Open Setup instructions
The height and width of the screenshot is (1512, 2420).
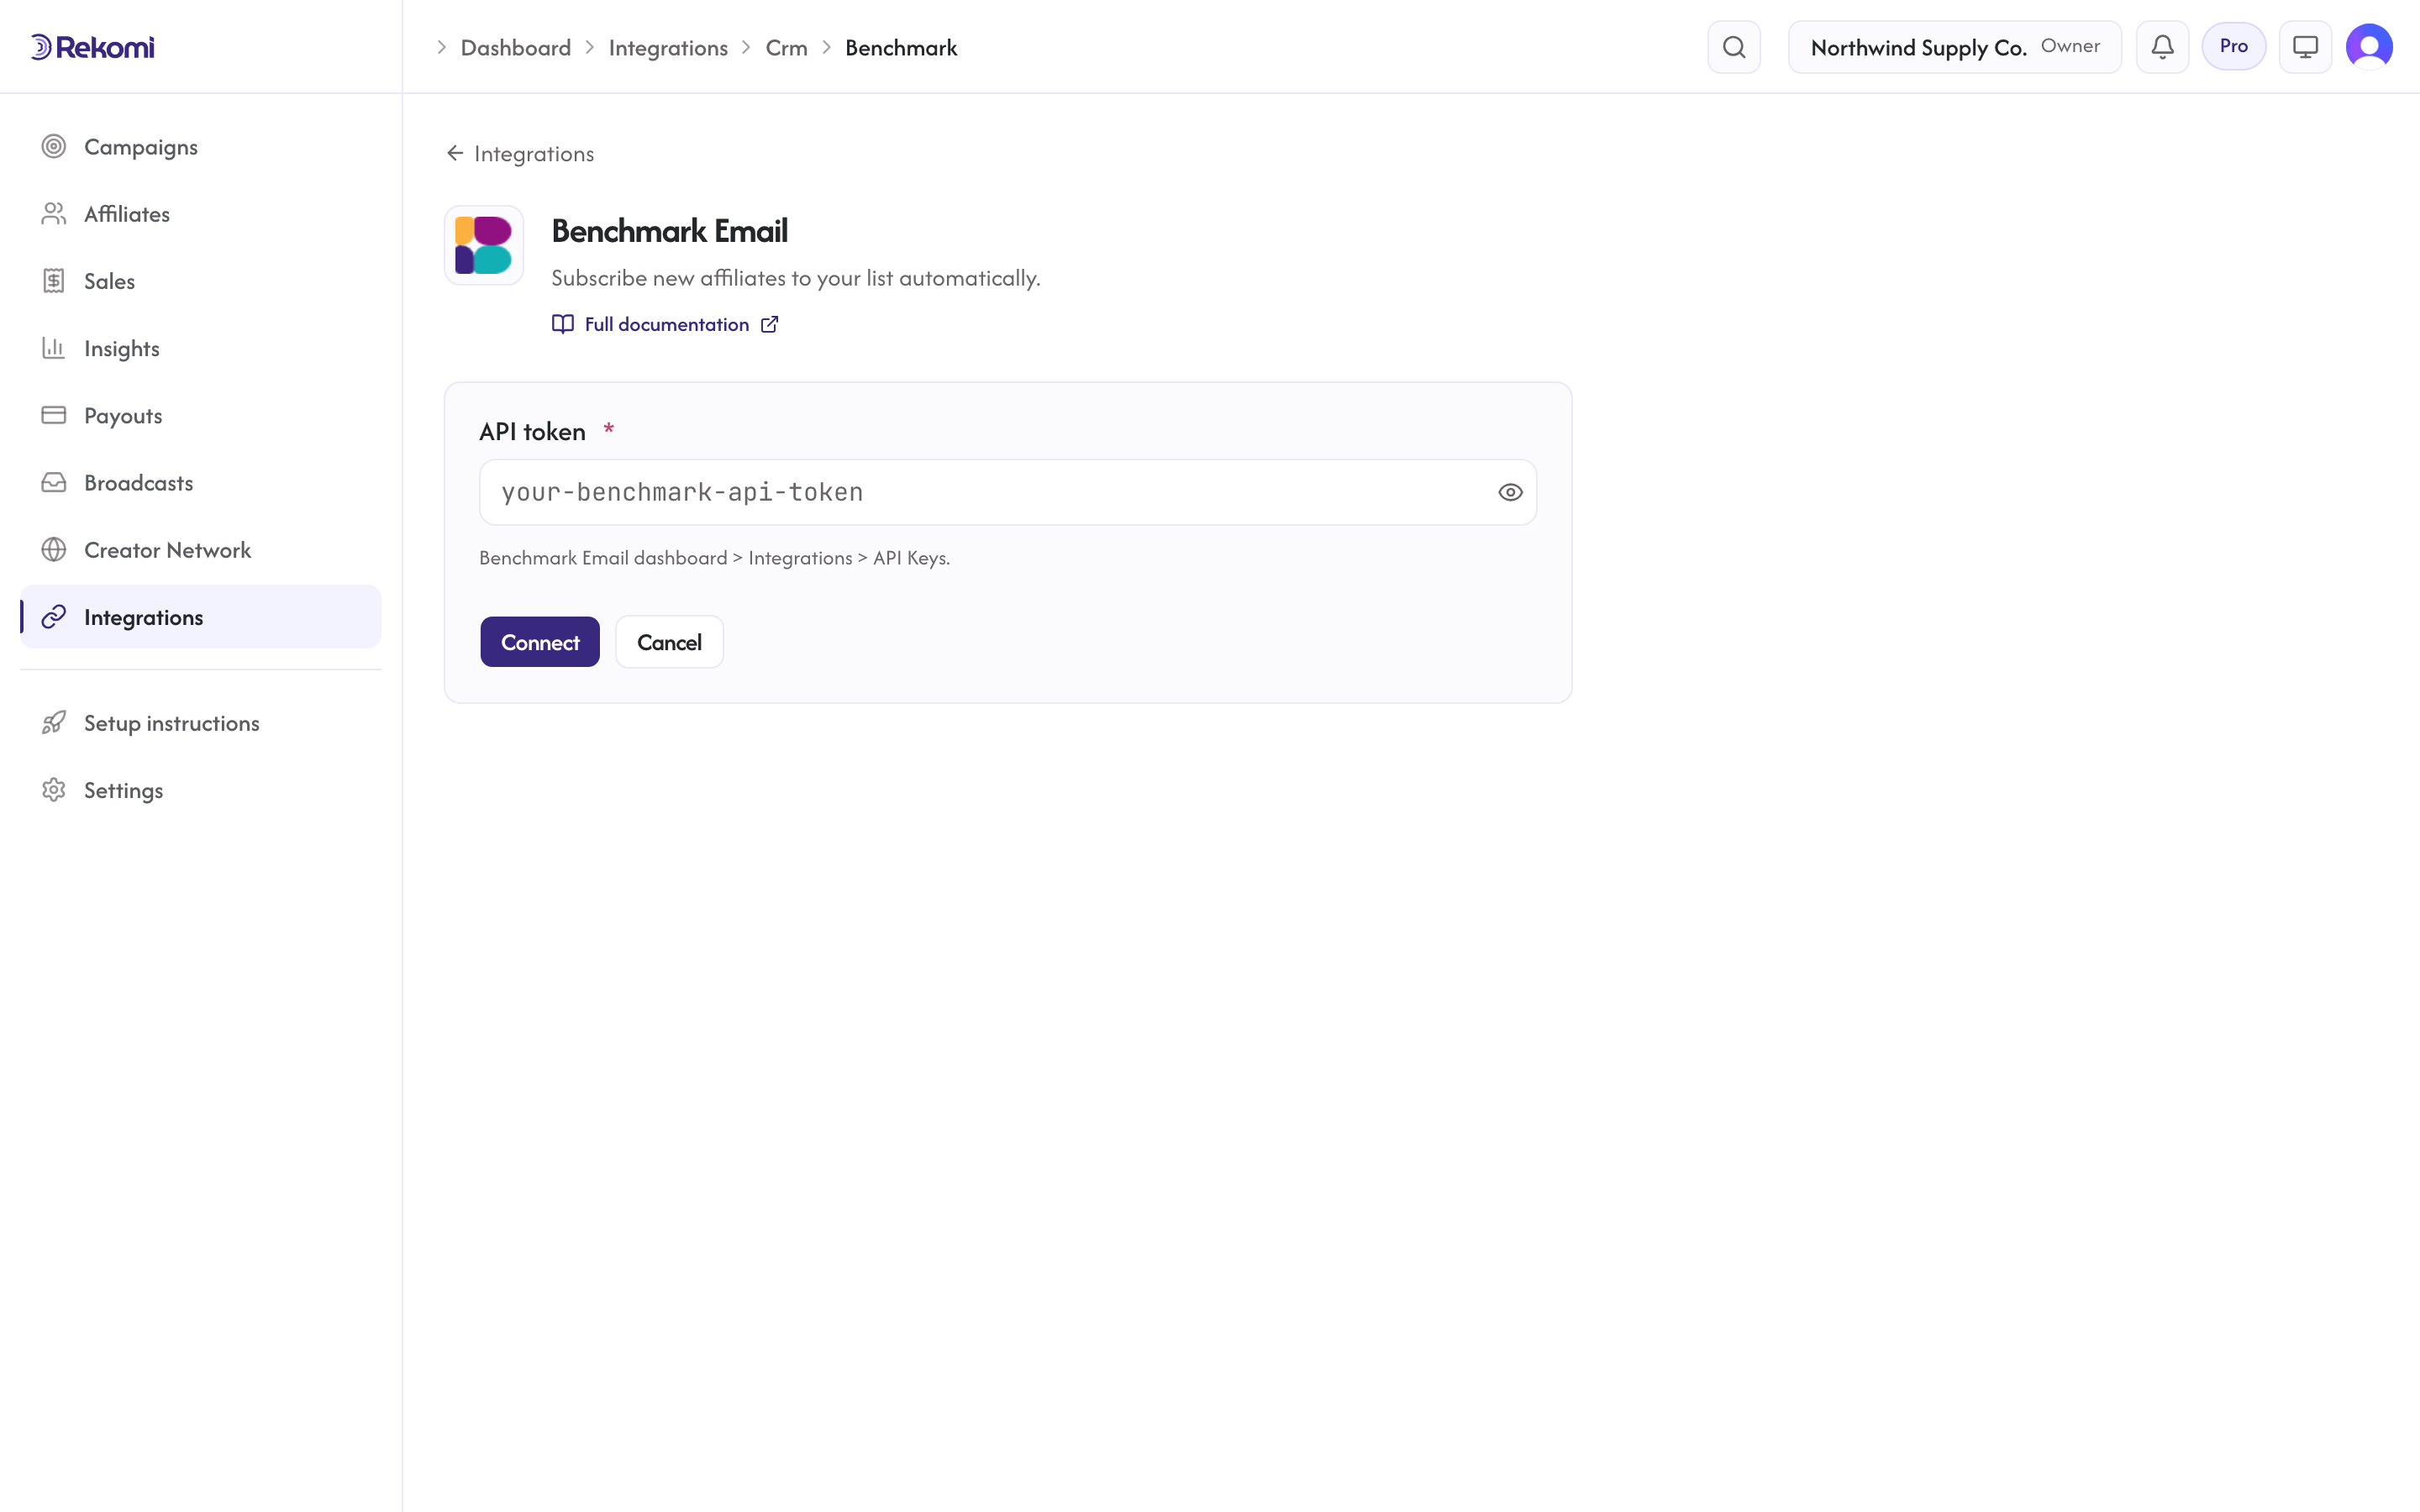(x=200, y=723)
